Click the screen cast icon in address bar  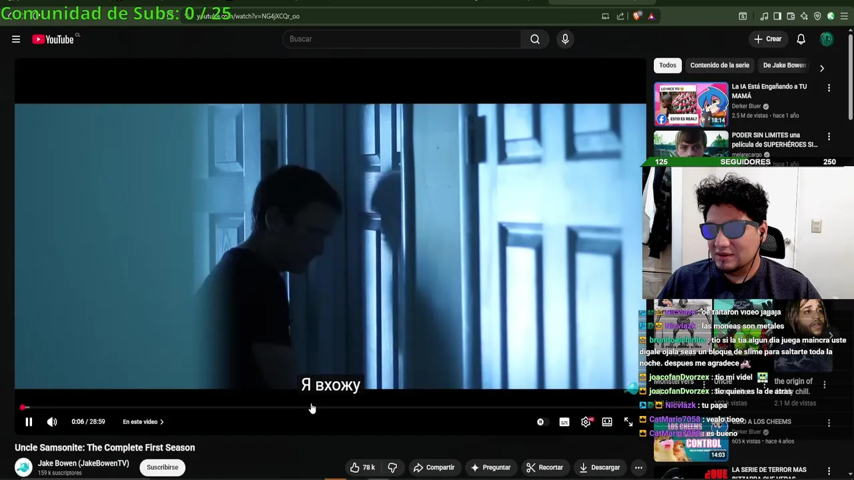pyautogui.click(x=605, y=16)
